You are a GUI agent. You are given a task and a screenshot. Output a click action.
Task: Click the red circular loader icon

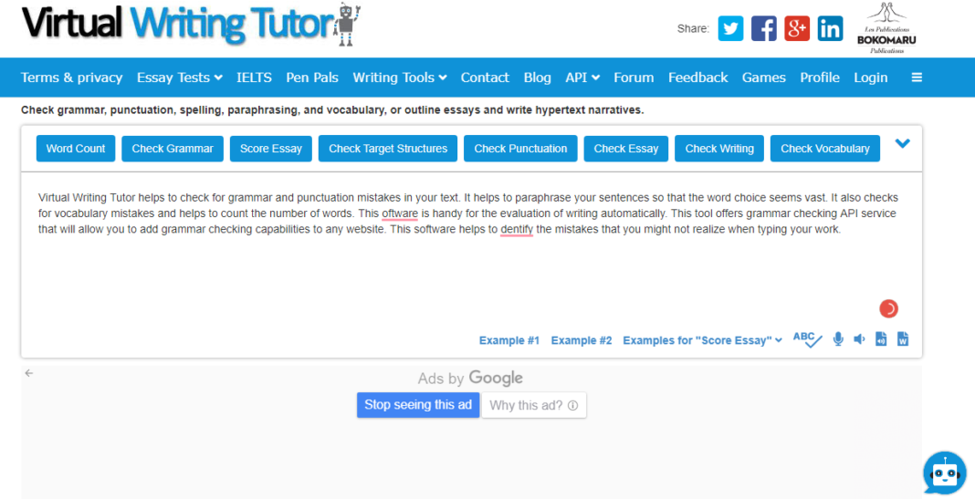point(888,308)
